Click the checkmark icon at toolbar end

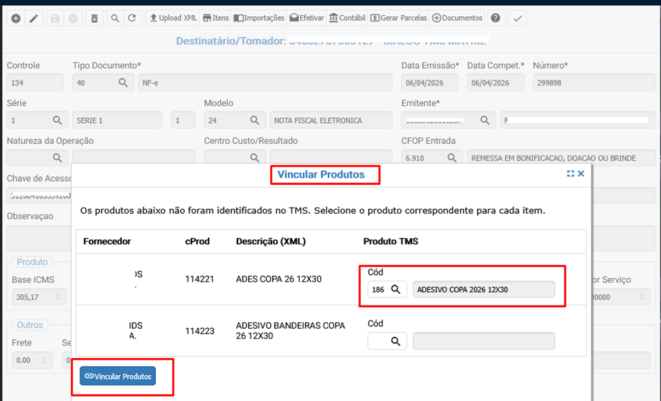[x=517, y=18]
